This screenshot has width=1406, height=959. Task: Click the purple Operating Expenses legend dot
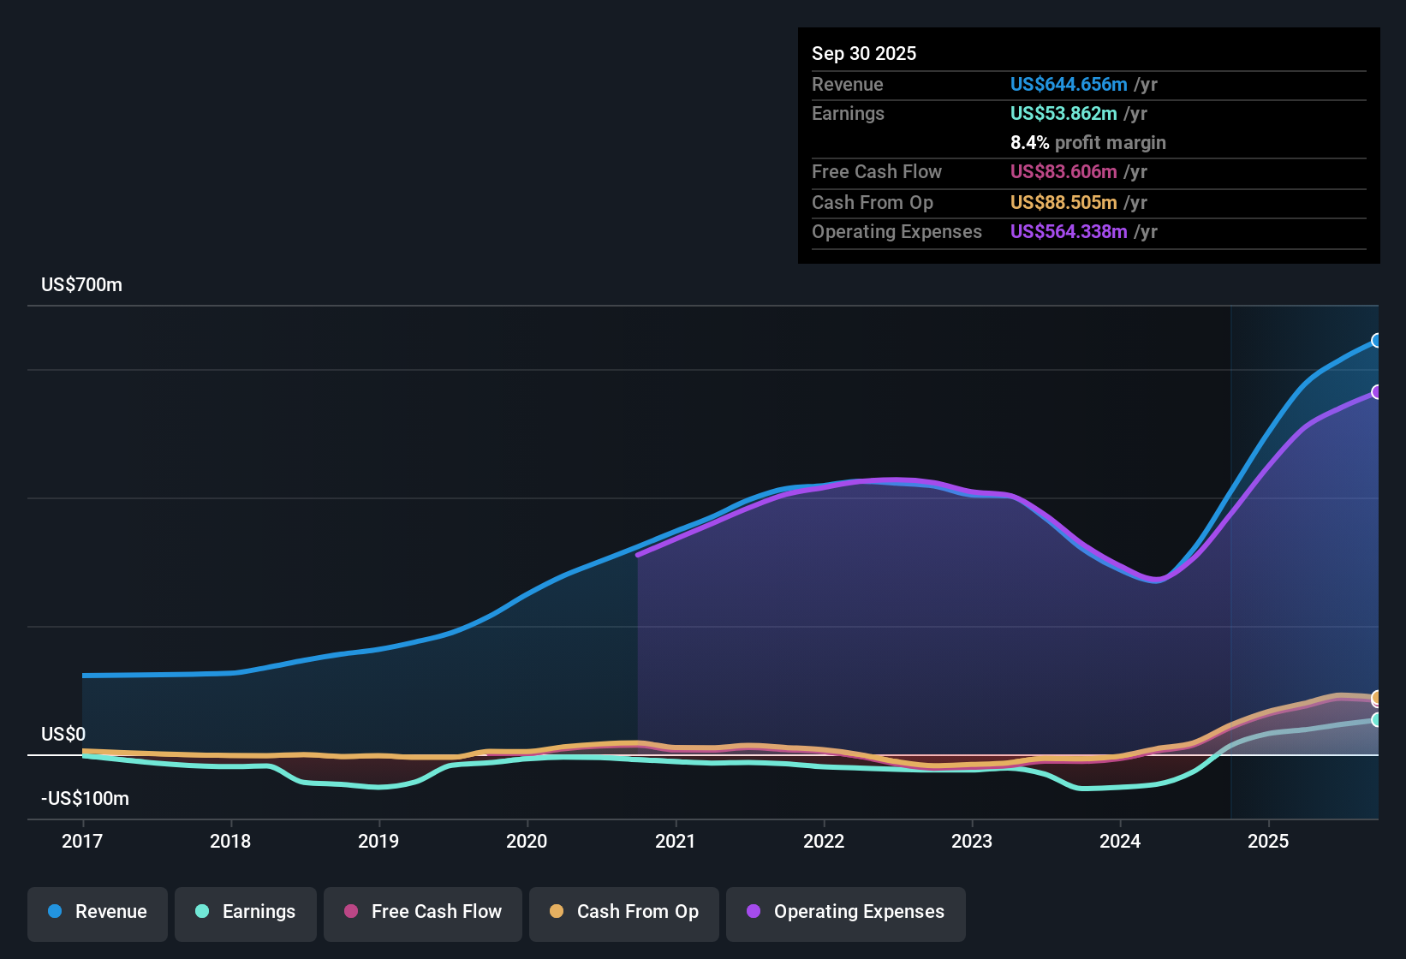pyautogui.click(x=752, y=913)
